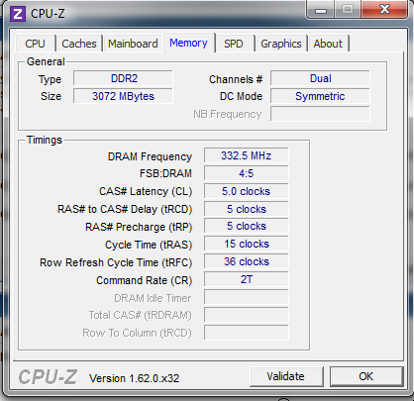414x401 pixels.
Task: Select the Mainboard tab
Action: (x=133, y=44)
